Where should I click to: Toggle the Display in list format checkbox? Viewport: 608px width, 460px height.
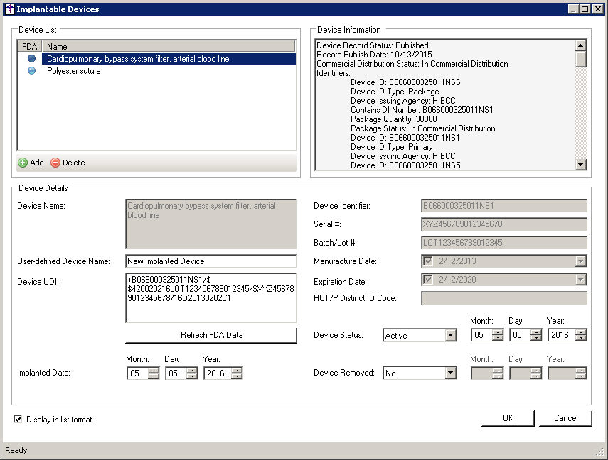point(18,420)
